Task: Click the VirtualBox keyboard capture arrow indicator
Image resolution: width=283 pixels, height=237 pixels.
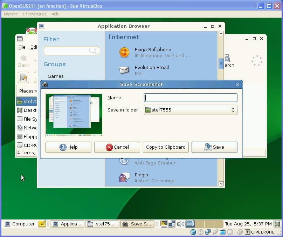Action: (247, 232)
